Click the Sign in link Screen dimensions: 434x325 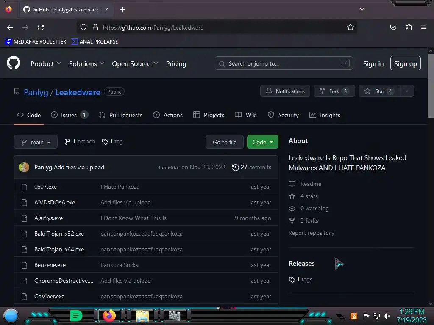(373, 63)
